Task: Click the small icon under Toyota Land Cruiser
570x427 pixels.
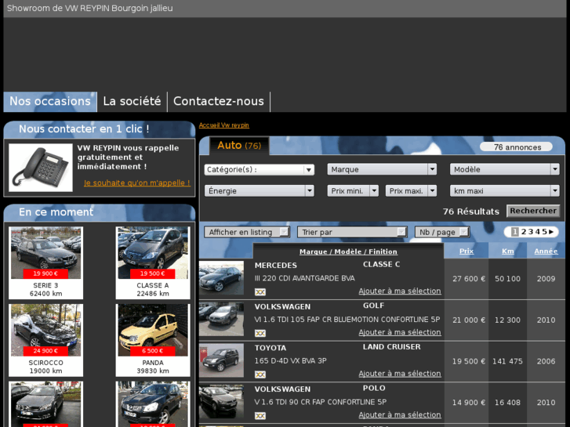Action: point(260,375)
